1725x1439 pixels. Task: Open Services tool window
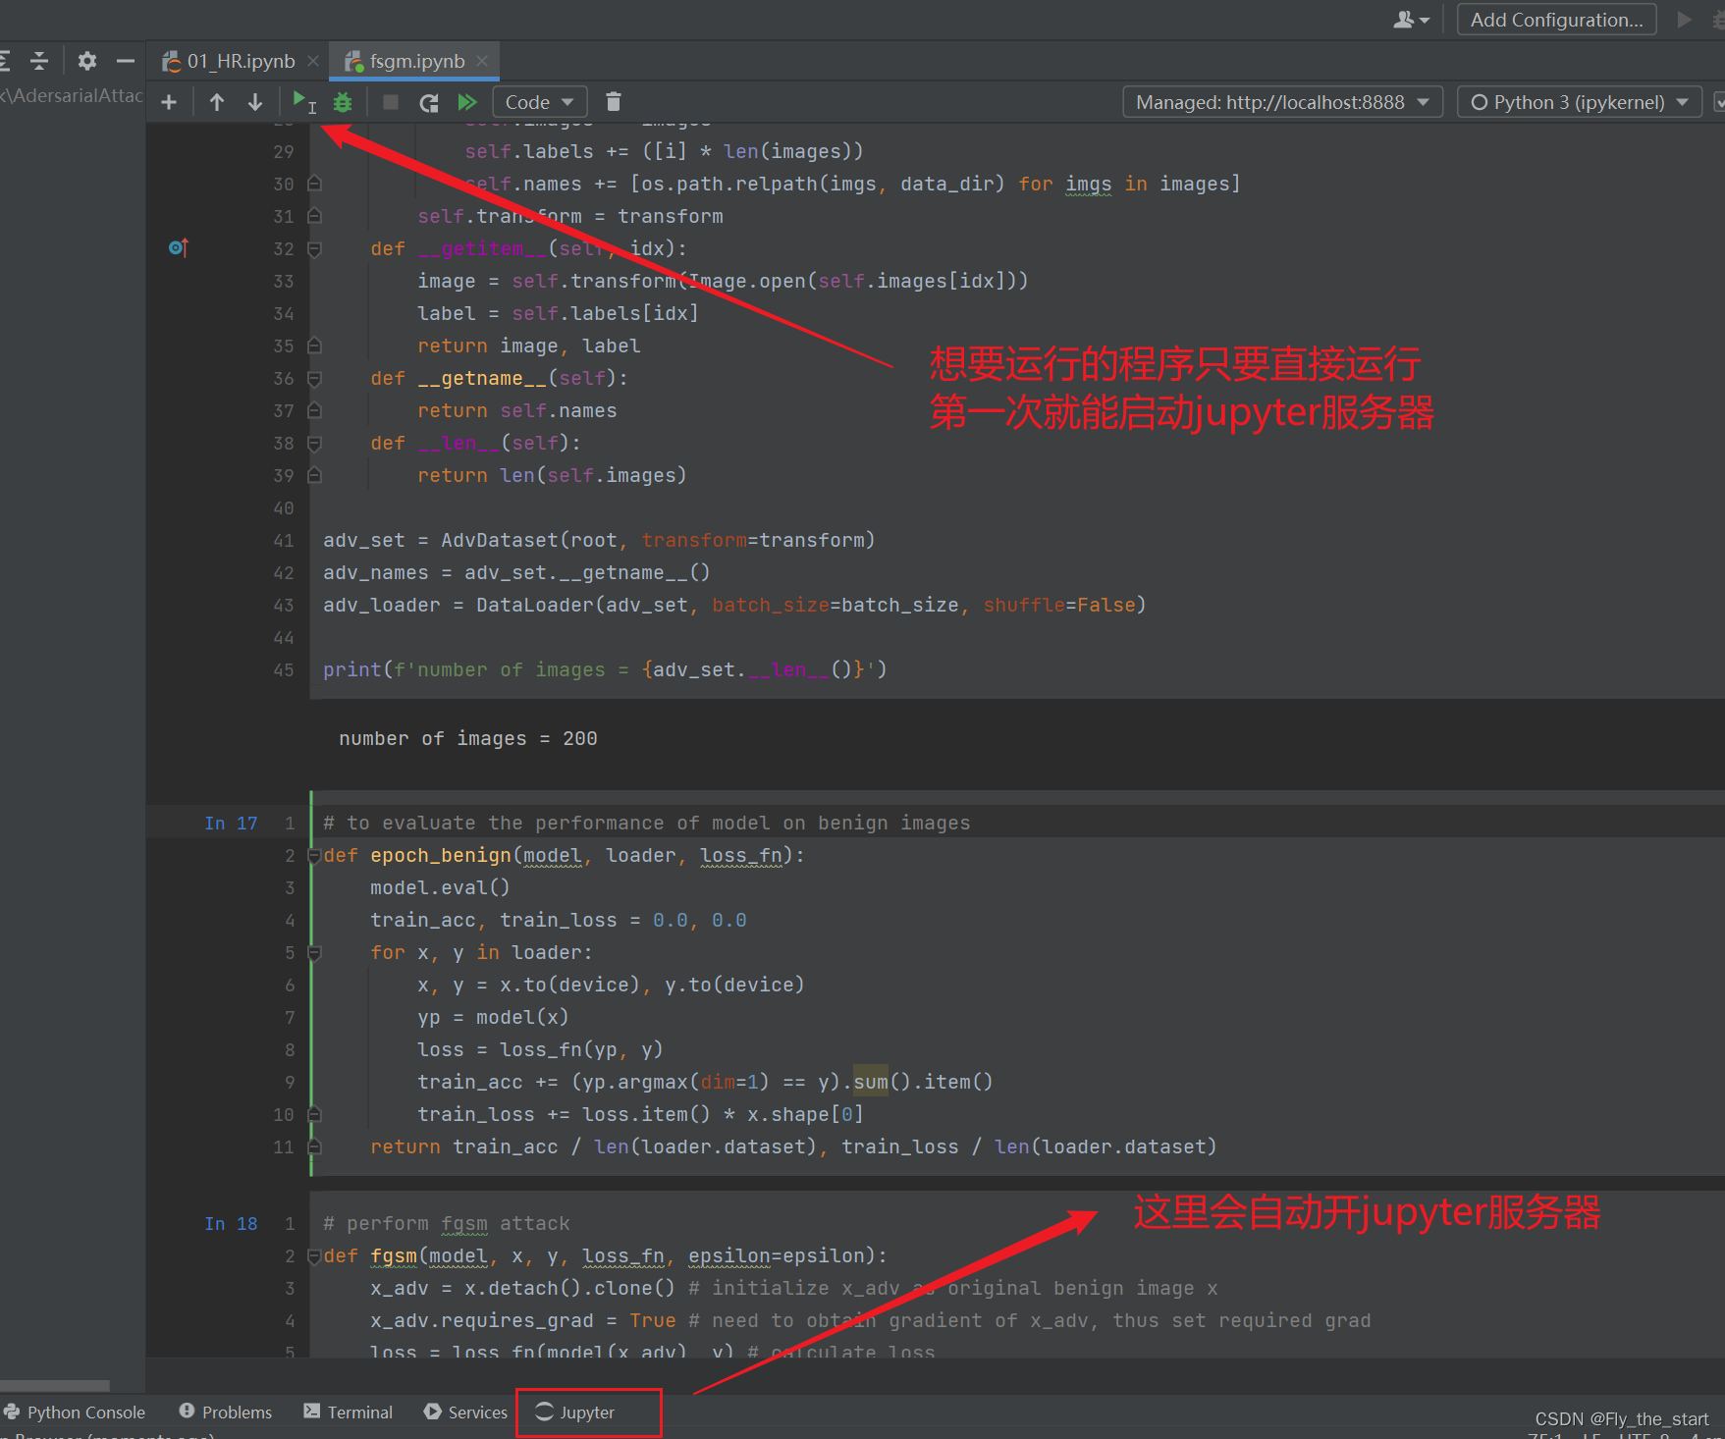[x=466, y=1412]
